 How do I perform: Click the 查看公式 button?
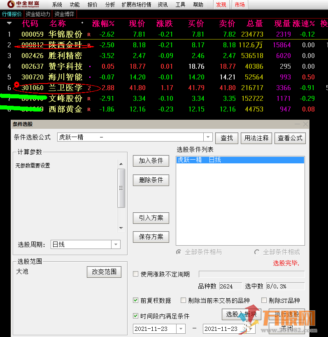click(x=290, y=138)
